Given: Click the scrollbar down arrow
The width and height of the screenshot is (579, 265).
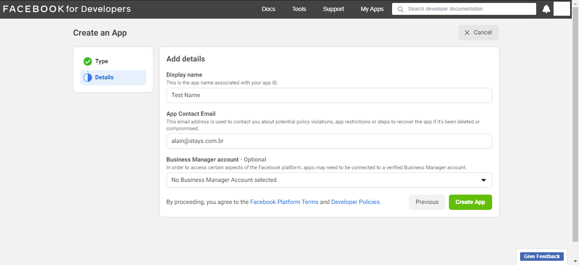Looking at the screenshot, I should pos(576,262).
